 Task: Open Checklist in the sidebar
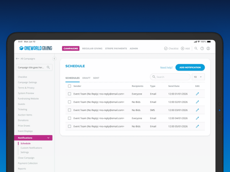click(x=23, y=77)
